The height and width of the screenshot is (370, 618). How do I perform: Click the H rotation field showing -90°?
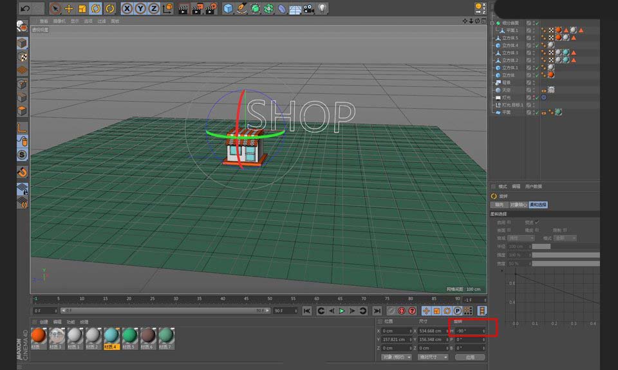pyautogui.click(x=469, y=331)
